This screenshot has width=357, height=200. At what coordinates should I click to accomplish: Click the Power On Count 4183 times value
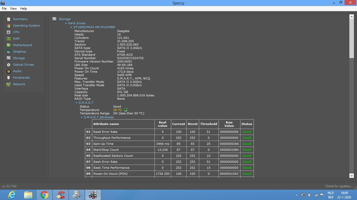coord(125,68)
